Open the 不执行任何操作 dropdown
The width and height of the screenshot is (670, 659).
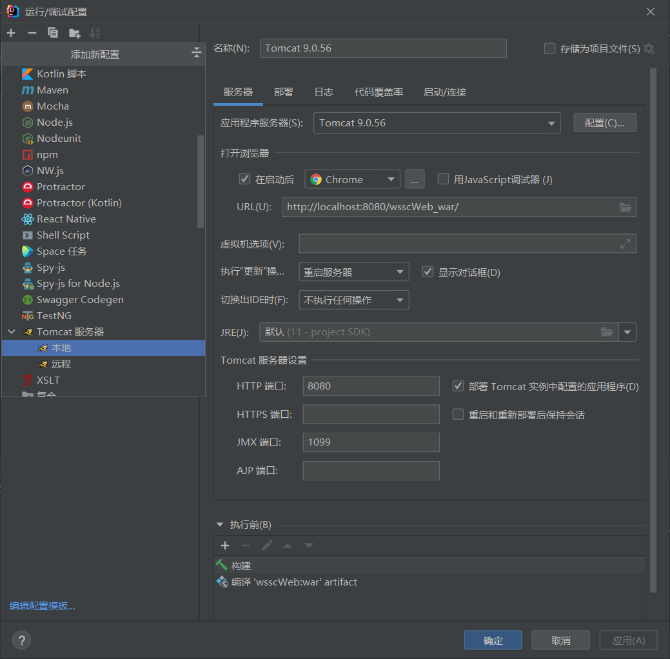pyautogui.click(x=354, y=300)
